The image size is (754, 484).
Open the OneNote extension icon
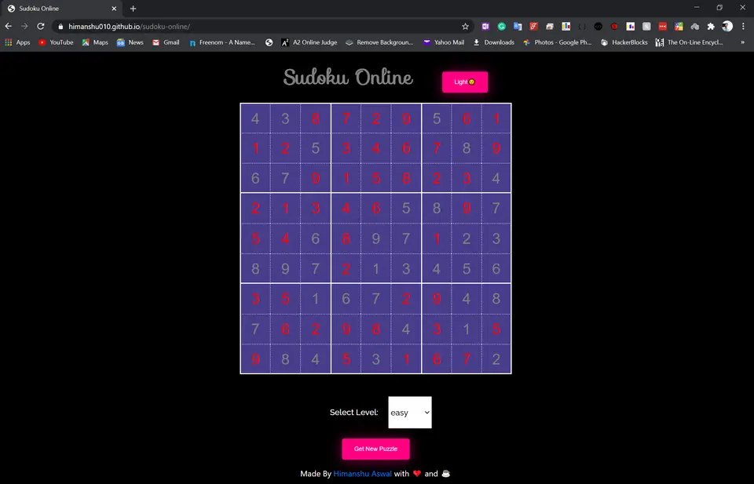point(485,27)
